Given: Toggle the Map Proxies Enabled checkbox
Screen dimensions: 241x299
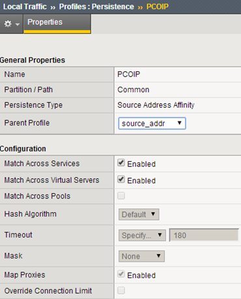Looking at the screenshot, I should (121, 274).
